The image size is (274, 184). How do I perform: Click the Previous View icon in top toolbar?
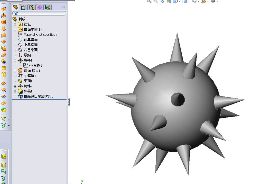pos(162,1)
